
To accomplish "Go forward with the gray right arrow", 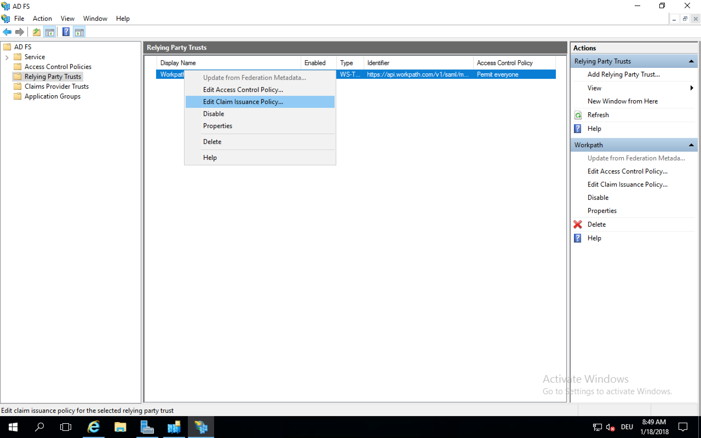I will point(19,32).
